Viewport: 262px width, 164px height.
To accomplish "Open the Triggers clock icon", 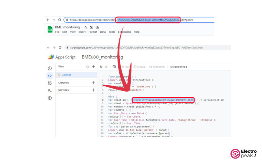I will pyautogui.click(x=50, y=83).
